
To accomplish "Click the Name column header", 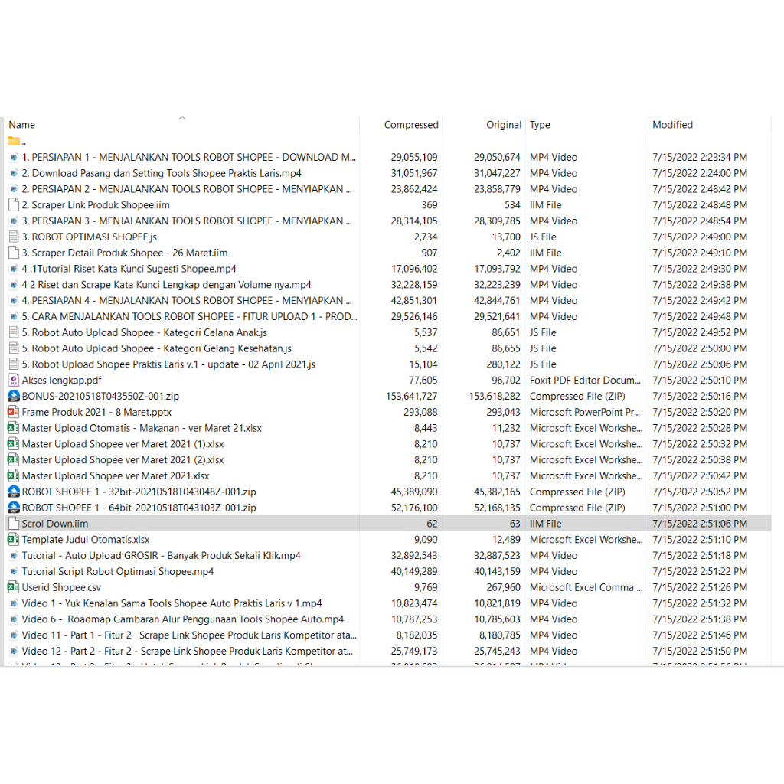I will (21, 125).
